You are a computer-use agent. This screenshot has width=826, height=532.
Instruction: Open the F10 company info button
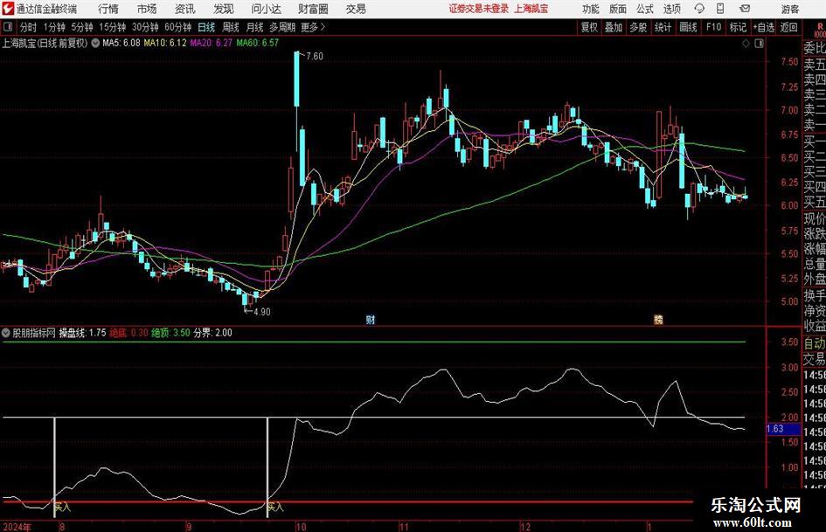(x=714, y=27)
